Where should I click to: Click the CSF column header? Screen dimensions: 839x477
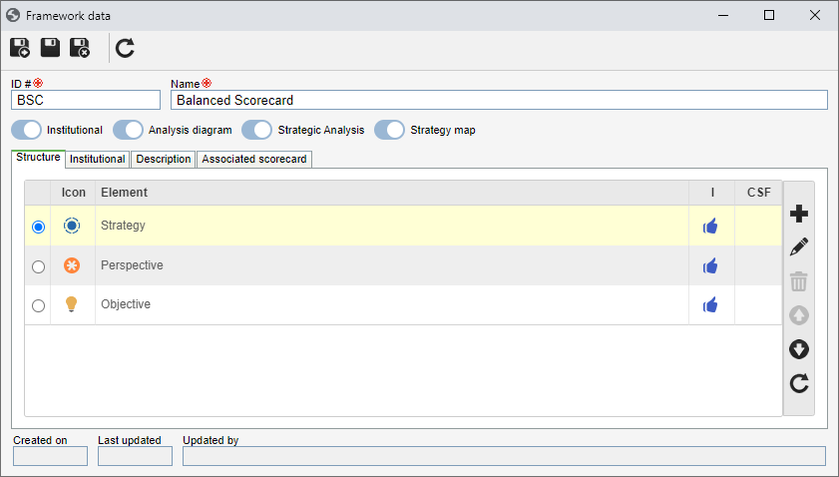click(758, 193)
